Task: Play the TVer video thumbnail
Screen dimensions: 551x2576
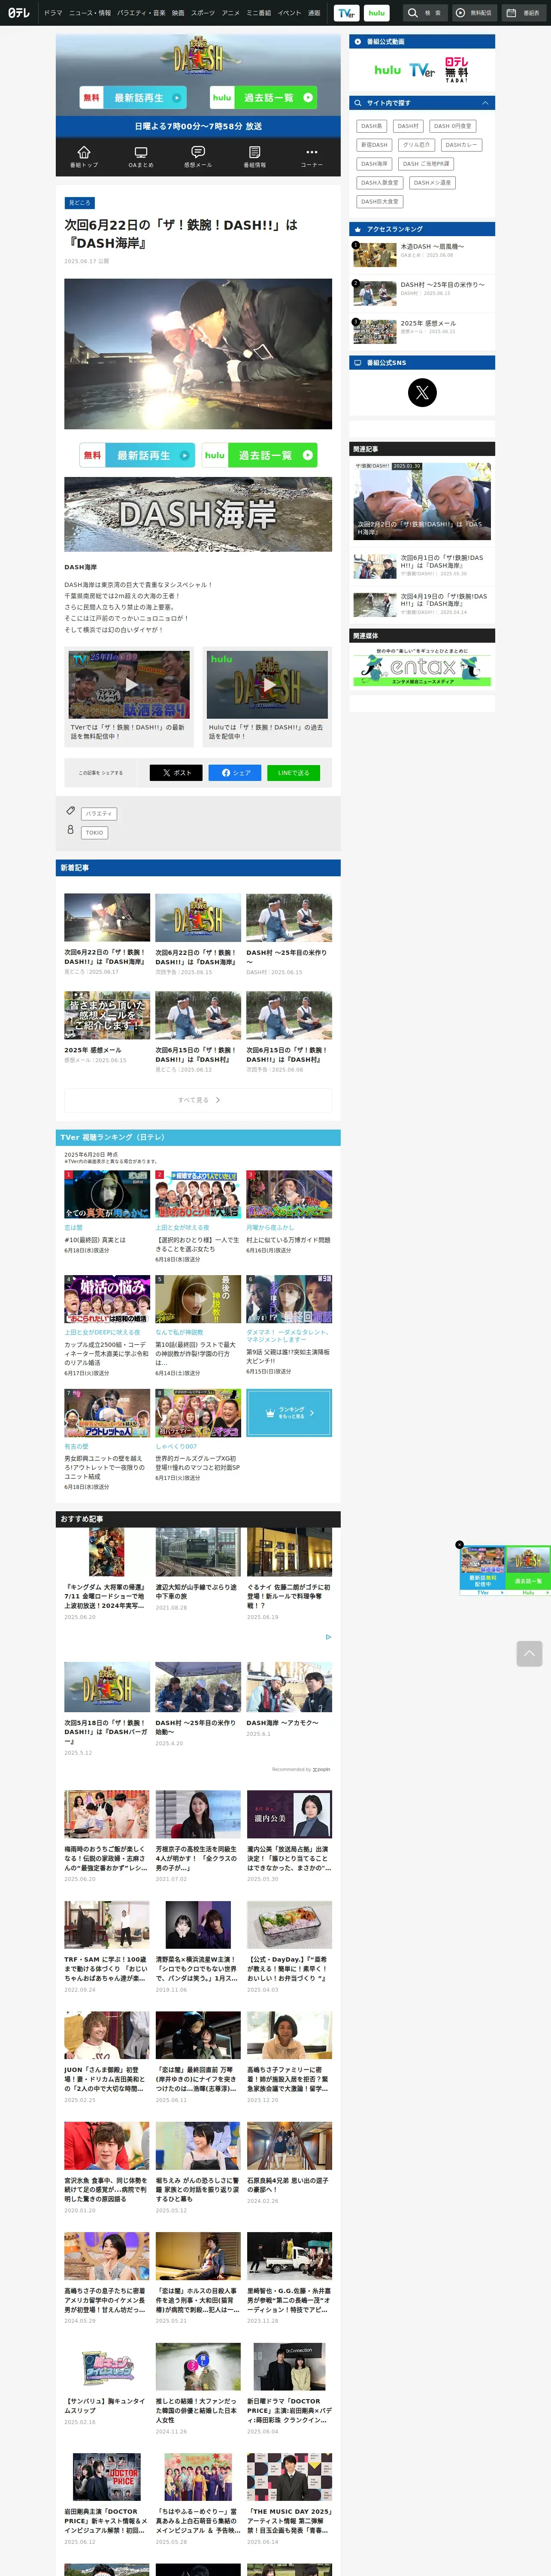Action: pos(129,685)
